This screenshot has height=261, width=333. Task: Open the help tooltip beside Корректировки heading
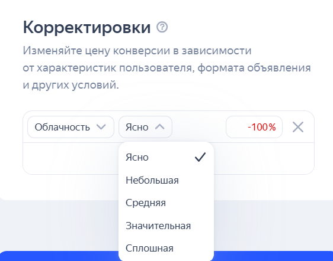(162, 27)
